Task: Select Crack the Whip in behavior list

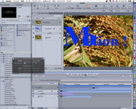Action: coord(10,89)
